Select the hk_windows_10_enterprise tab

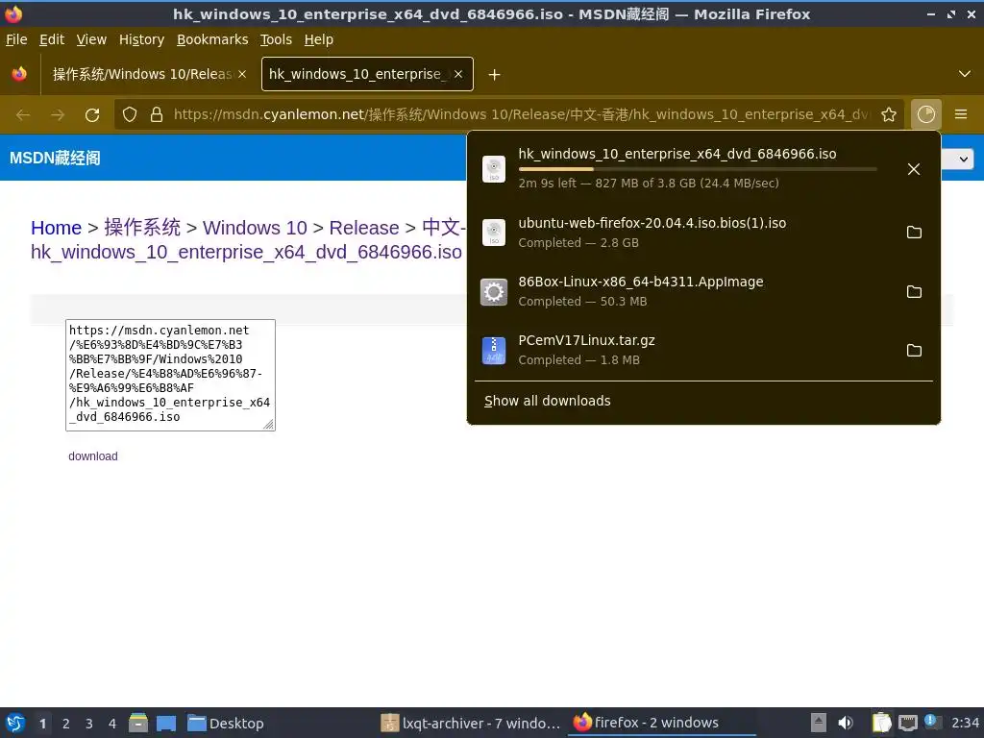356,74
